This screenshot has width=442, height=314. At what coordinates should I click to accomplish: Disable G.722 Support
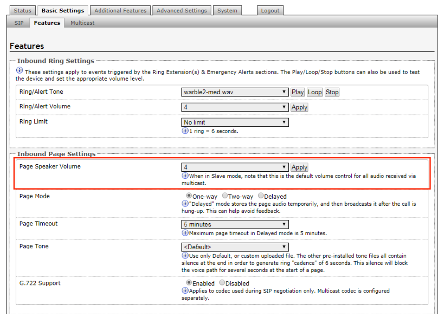click(x=222, y=283)
